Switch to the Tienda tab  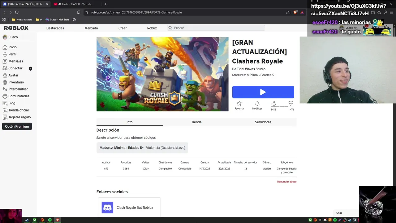coord(196,122)
